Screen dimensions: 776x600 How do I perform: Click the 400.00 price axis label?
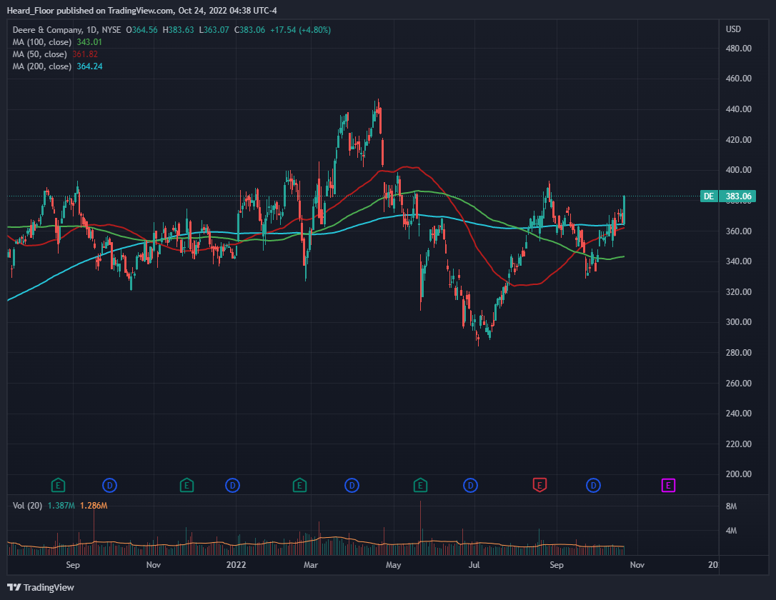point(739,170)
